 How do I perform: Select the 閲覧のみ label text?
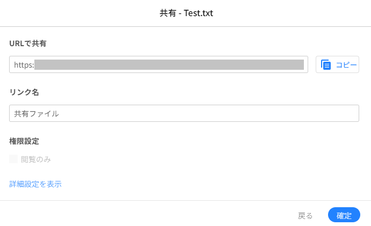click(36, 159)
